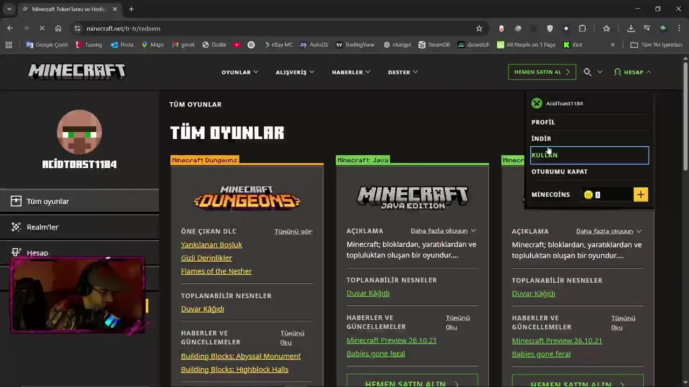Open the YouTube bookmark icon
This screenshot has height=387, width=689.
(237, 45)
